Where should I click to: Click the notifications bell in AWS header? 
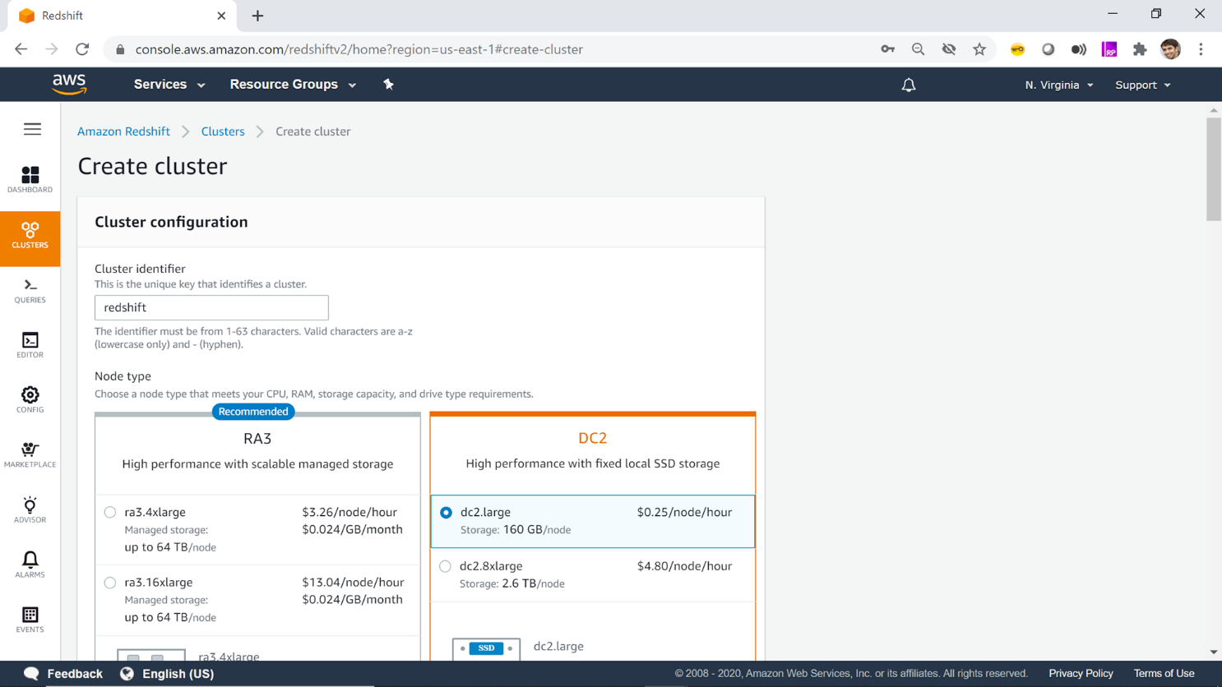point(909,85)
